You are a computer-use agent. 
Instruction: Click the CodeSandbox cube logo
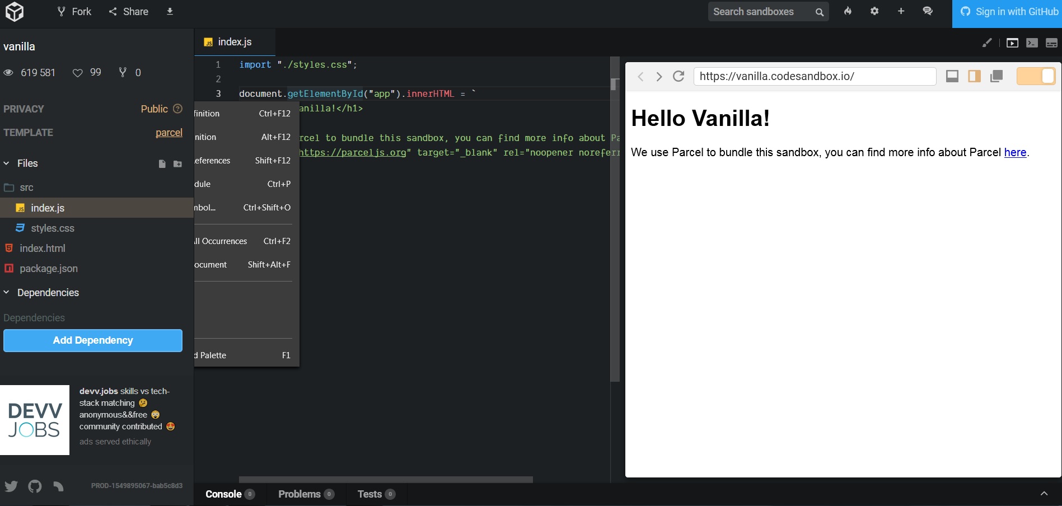pos(15,12)
